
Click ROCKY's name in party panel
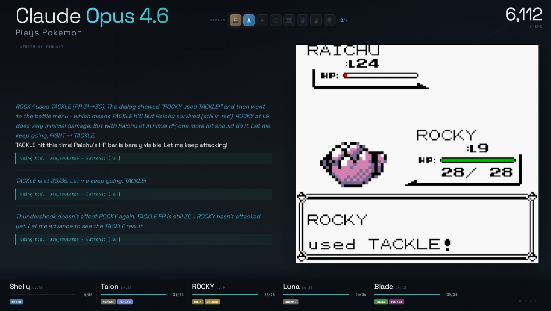point(203,287)
